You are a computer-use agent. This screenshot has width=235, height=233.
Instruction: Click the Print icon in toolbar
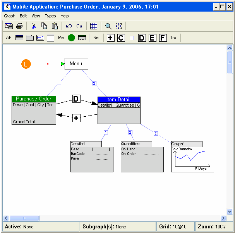19,26
